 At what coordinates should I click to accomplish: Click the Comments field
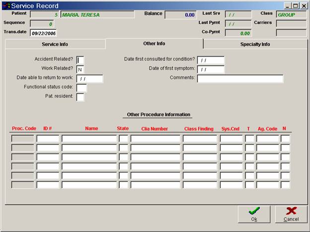click(x=240, y=79)
